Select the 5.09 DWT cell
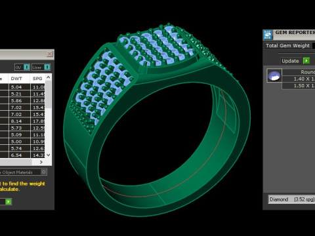This screenshot has width=315, height=236. pos(20,135)
